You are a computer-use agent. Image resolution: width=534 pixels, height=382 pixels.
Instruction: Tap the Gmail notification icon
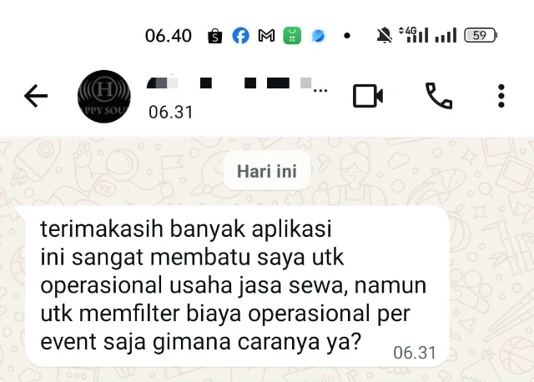pyautogui.click(x=266, y=35)
